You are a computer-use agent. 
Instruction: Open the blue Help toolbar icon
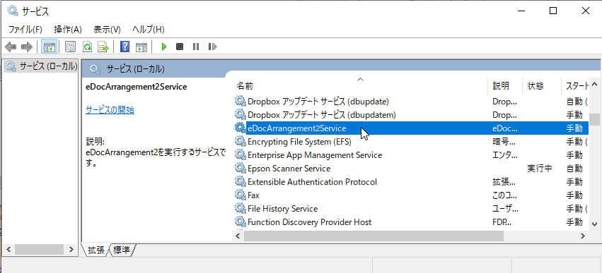125,47
